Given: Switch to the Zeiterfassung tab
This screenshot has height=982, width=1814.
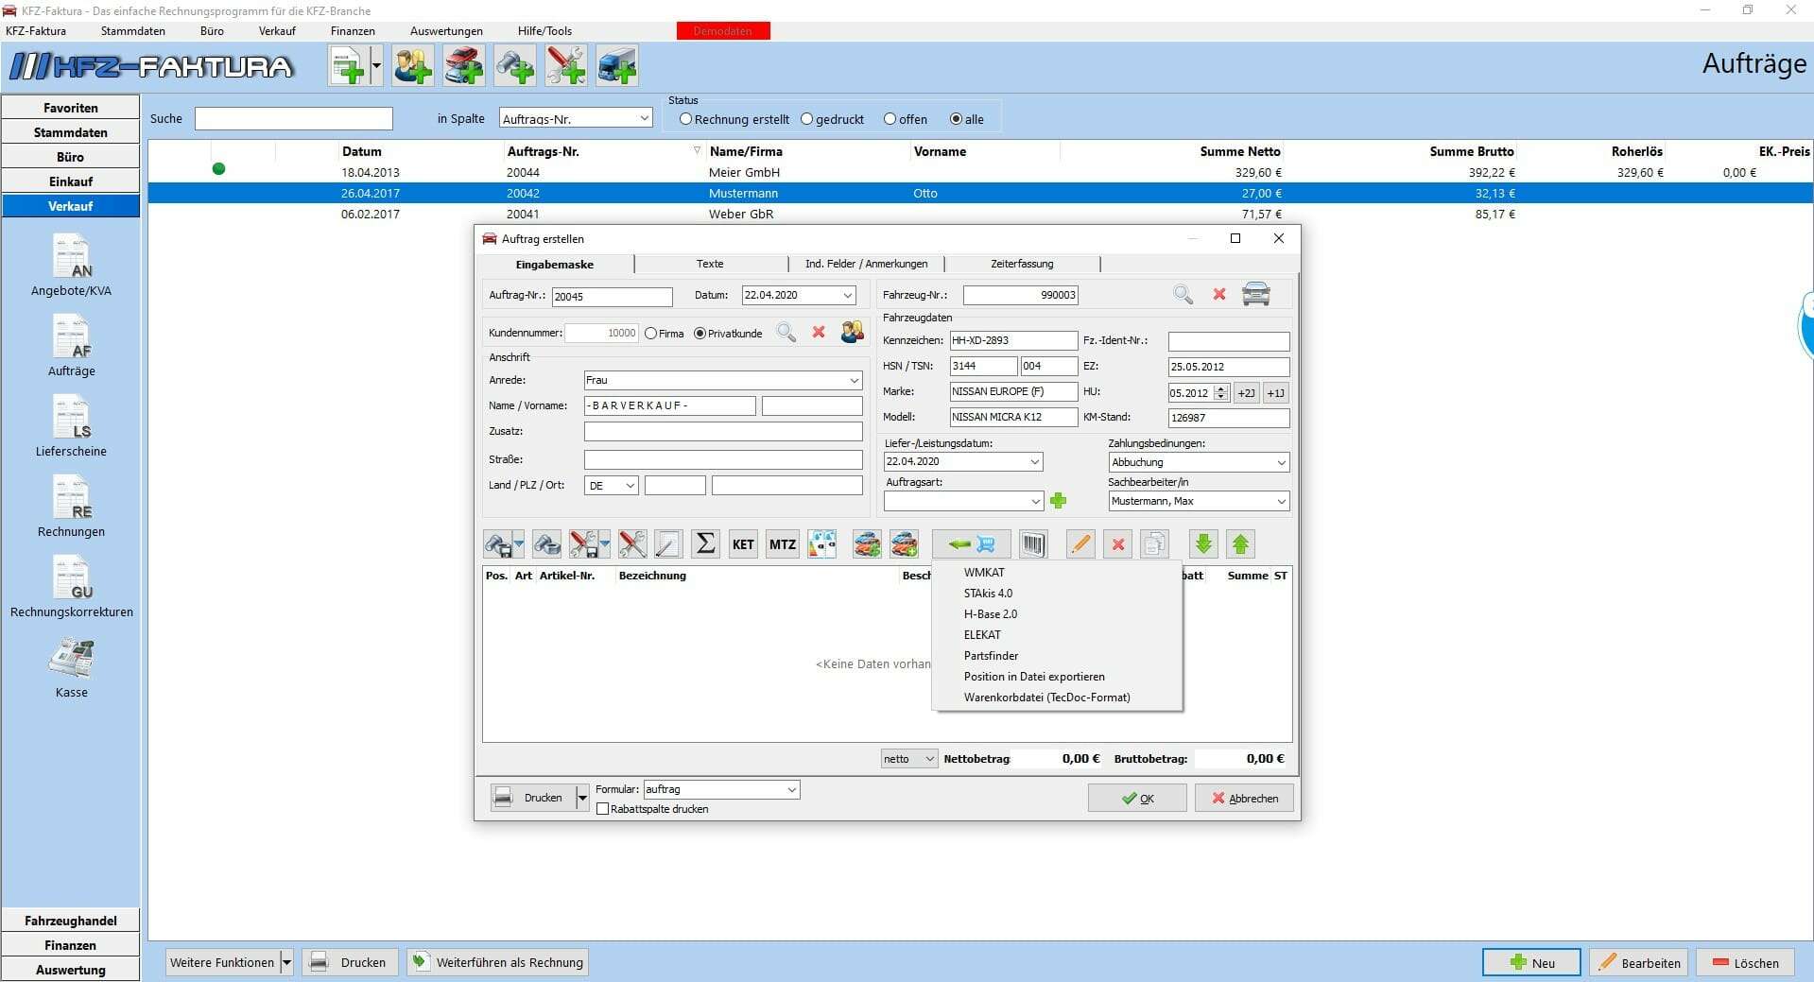Looking at the screenshot, I should (x=1022, y=264).
